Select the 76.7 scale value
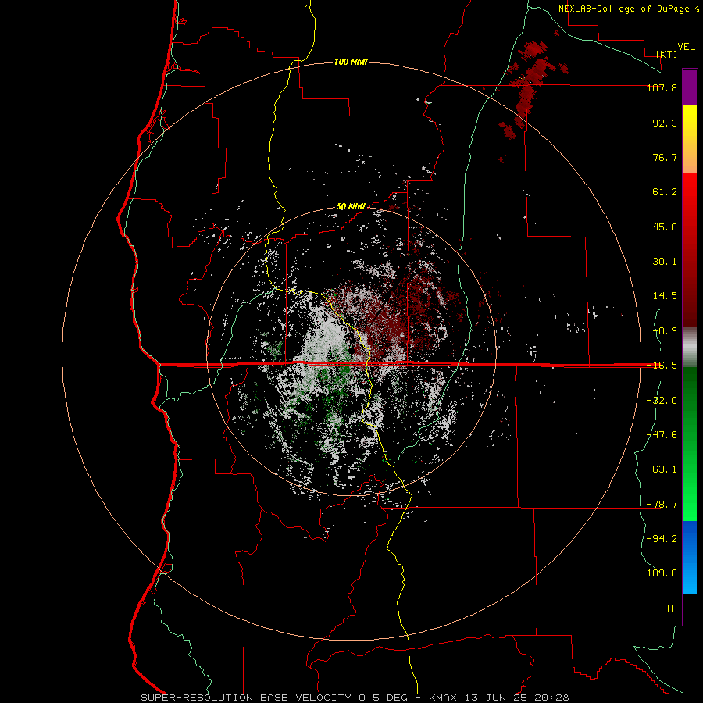The width and height of the screenshot is (703, 703). click(x=665, y=157)
